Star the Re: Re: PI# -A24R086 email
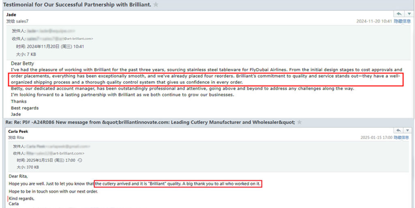 point(299,122)
